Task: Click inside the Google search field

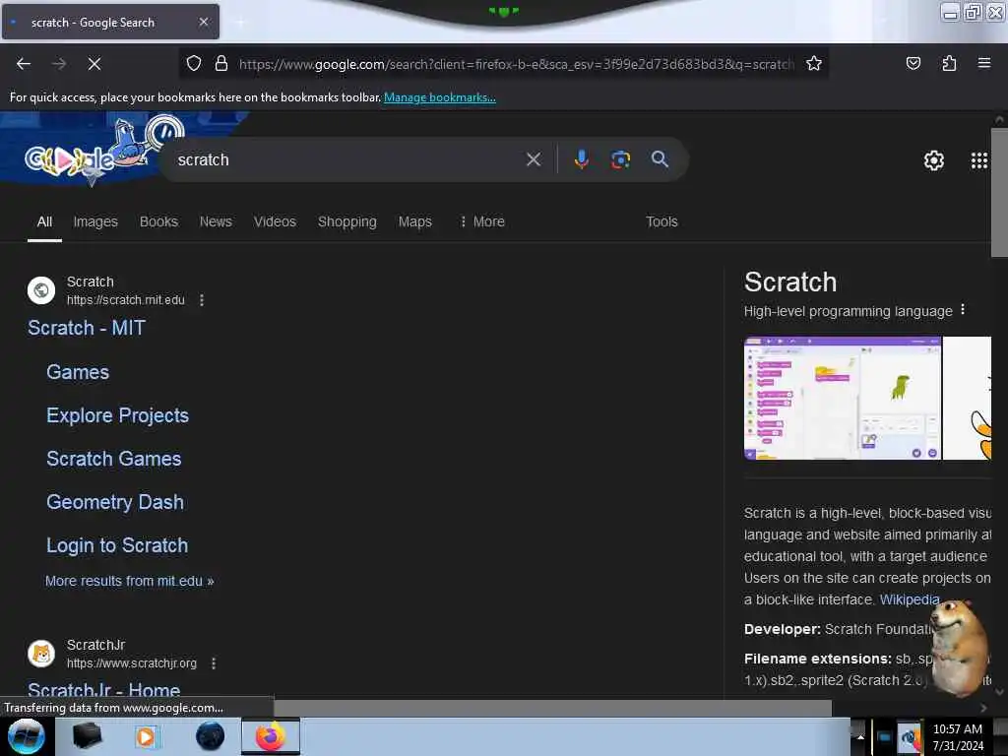Action: [x=347, y=159]
